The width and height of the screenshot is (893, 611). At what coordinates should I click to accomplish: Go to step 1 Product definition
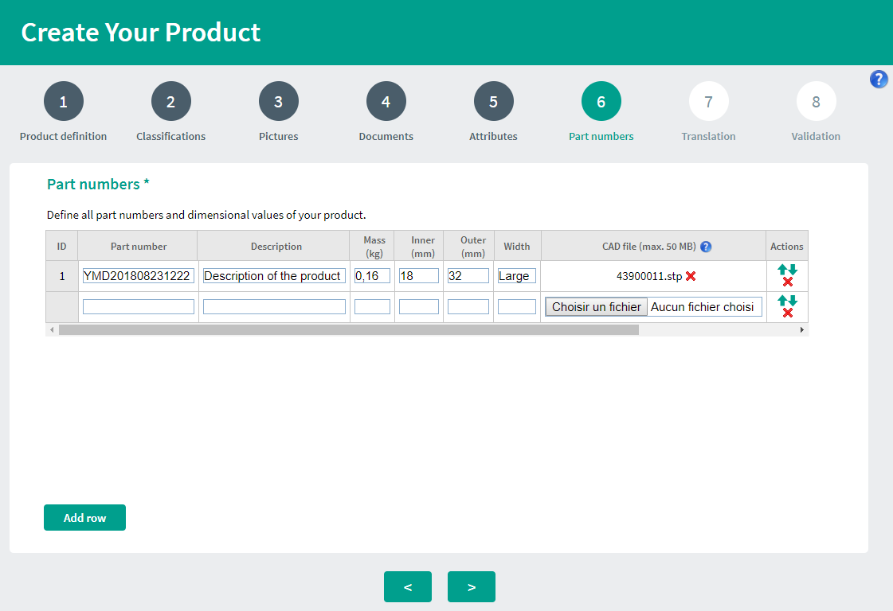[64, 102]
